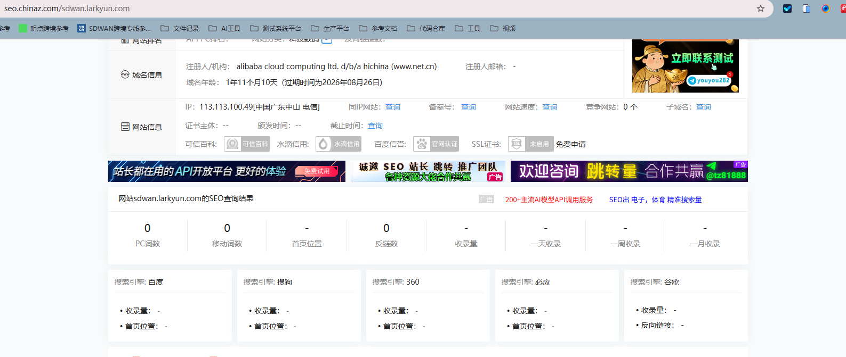Click the 一周收录 statistic label
This screenshot has width=846, height=357.
point(625,244)
